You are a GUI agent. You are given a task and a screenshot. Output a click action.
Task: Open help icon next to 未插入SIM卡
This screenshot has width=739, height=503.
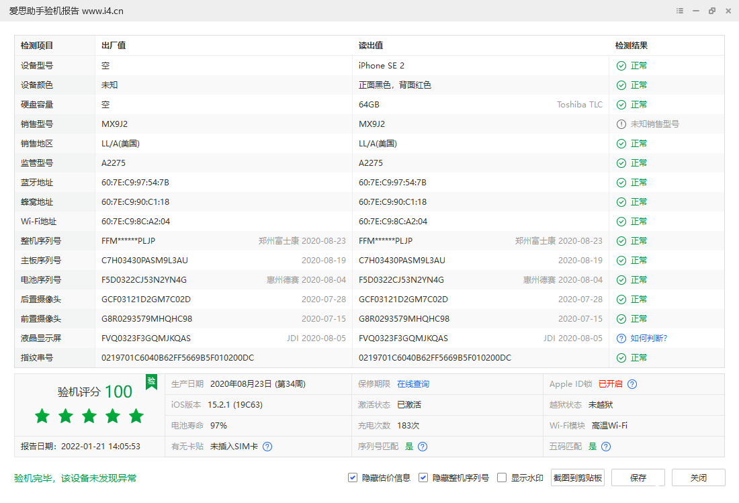point(267,447)
